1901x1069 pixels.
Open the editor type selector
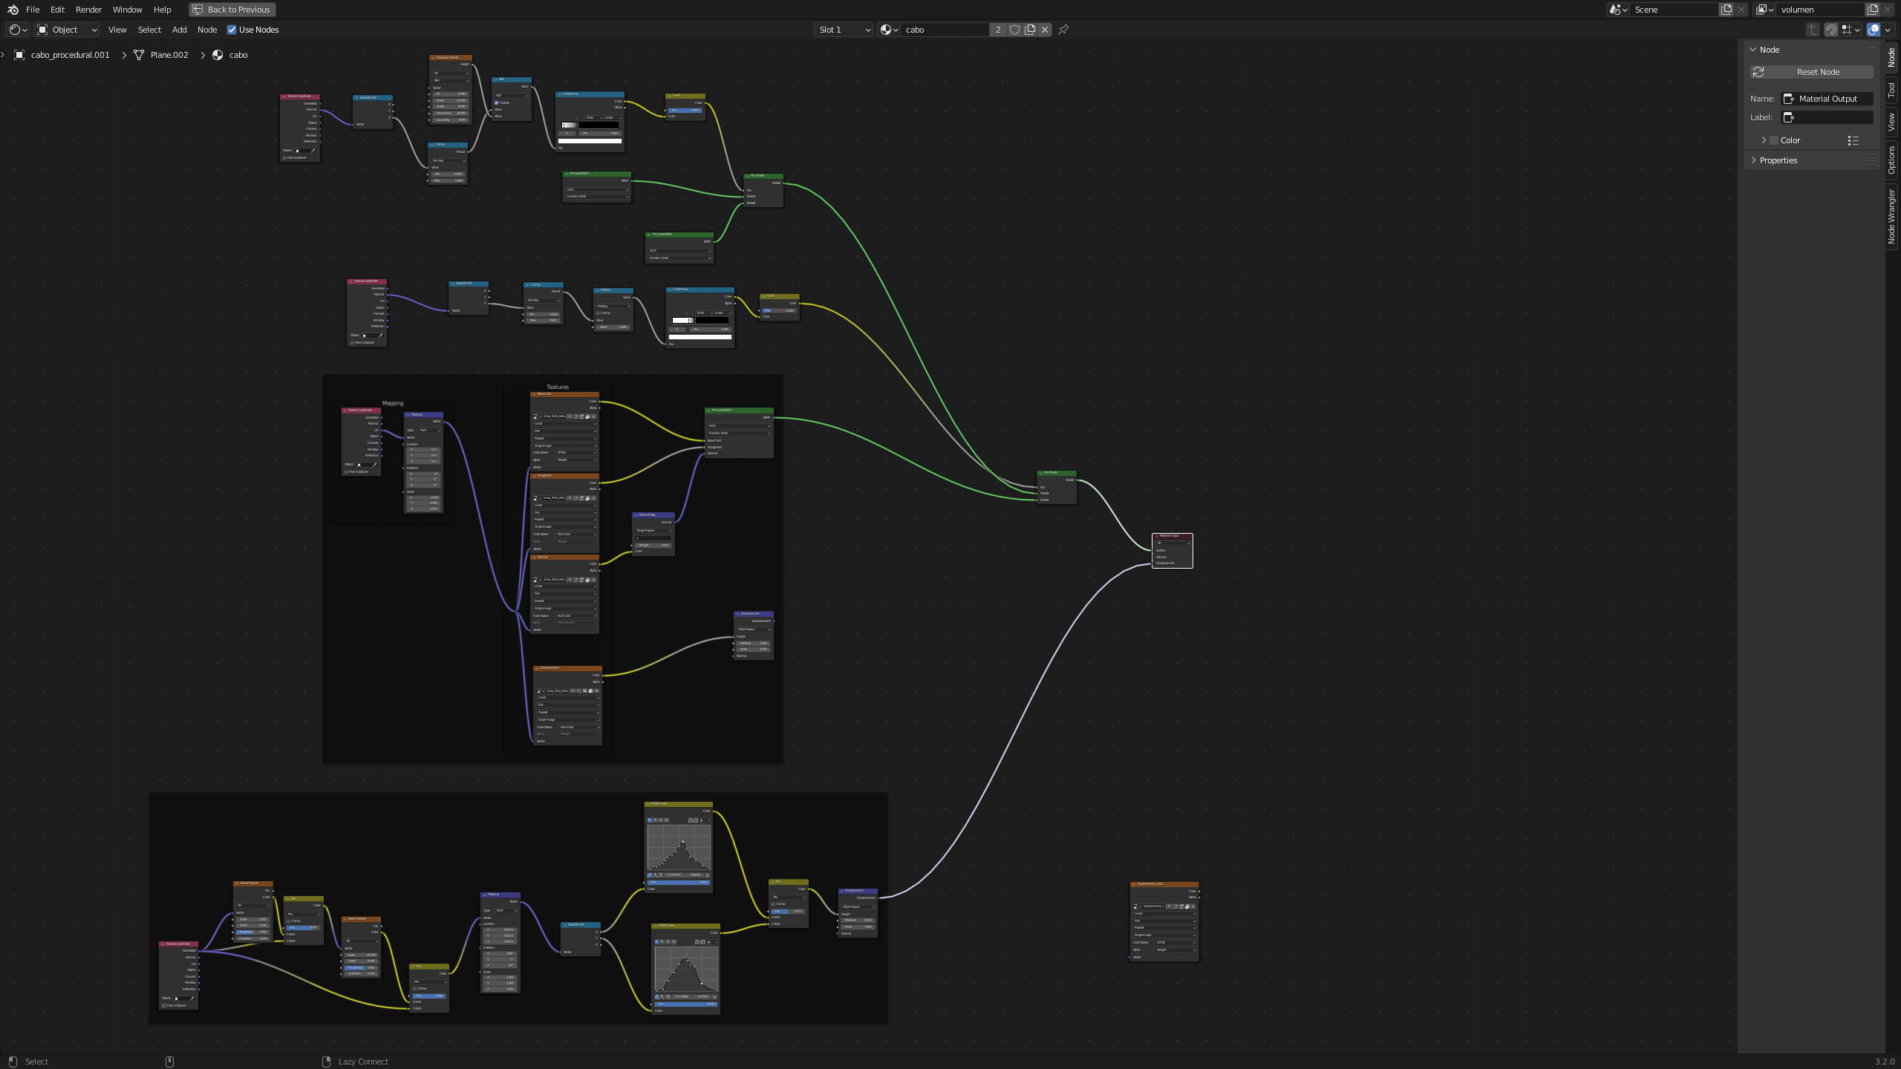(18, 30)
